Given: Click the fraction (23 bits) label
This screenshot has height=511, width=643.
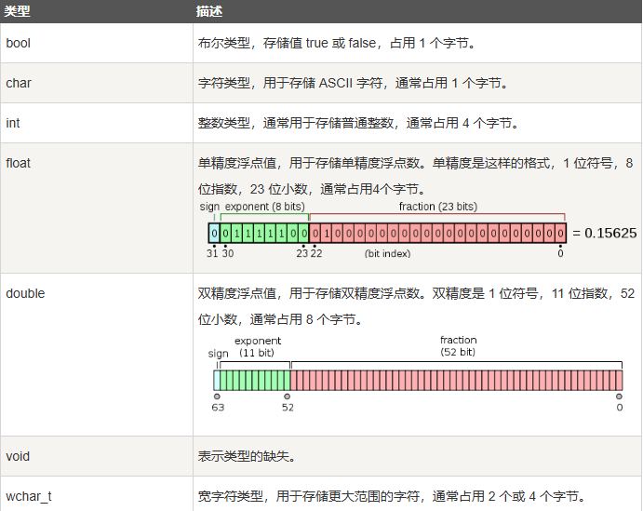Looking at the screenshot, I should [438, 207].
